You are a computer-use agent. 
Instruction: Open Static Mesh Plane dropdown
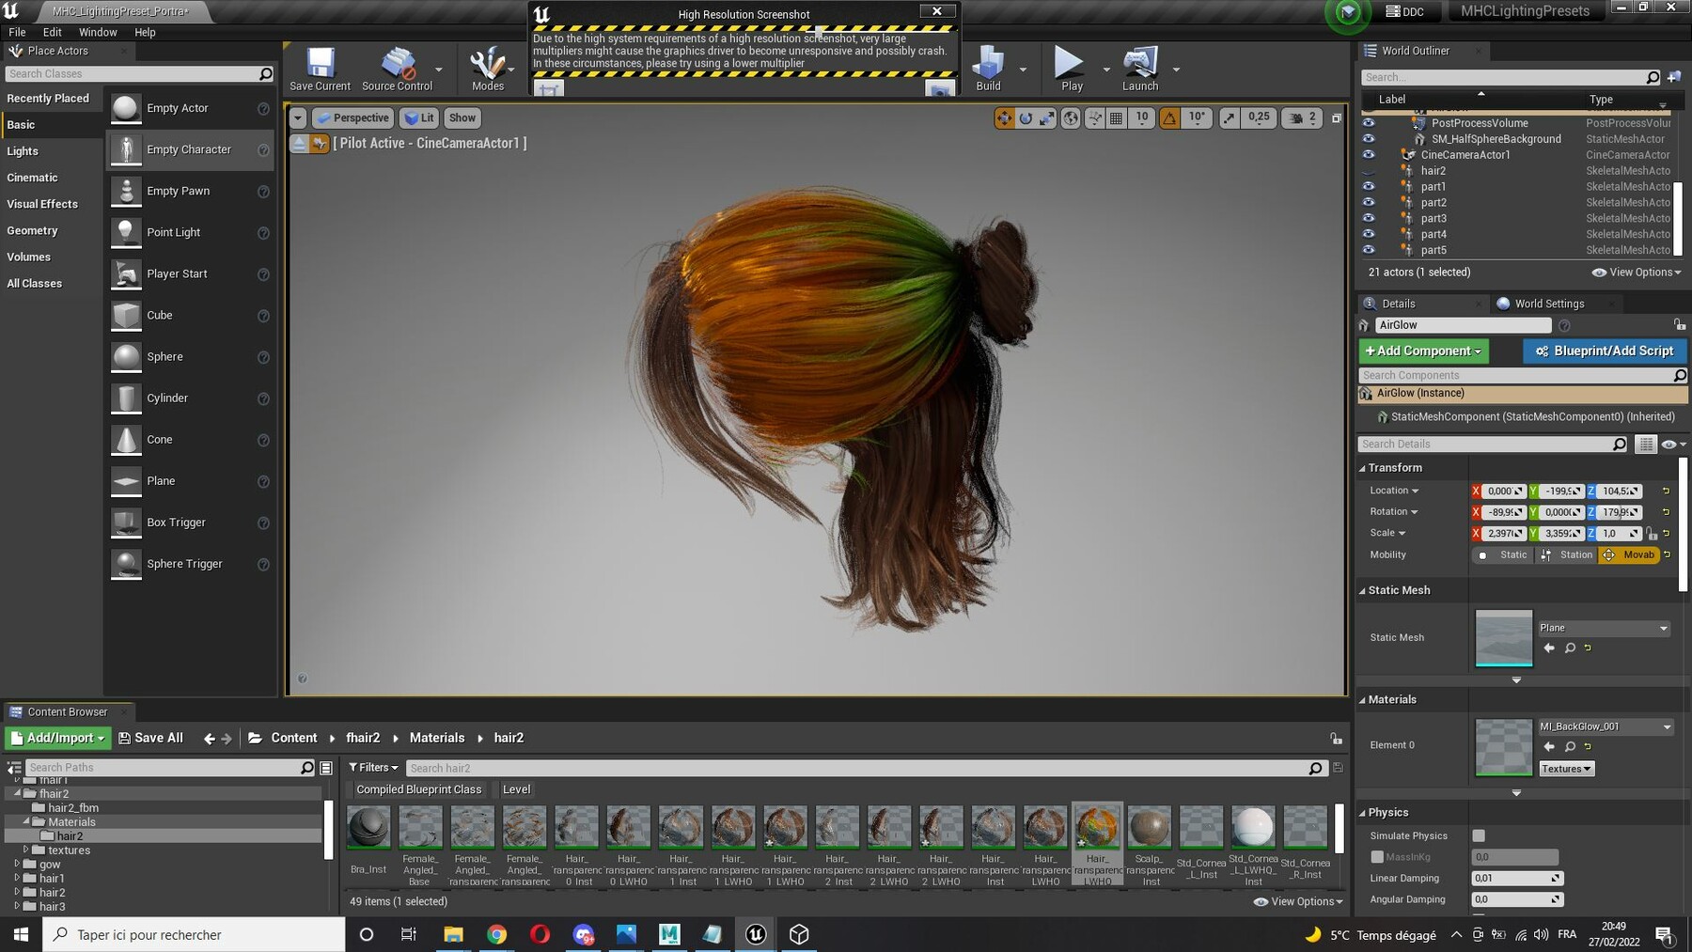pos(1603,628)
